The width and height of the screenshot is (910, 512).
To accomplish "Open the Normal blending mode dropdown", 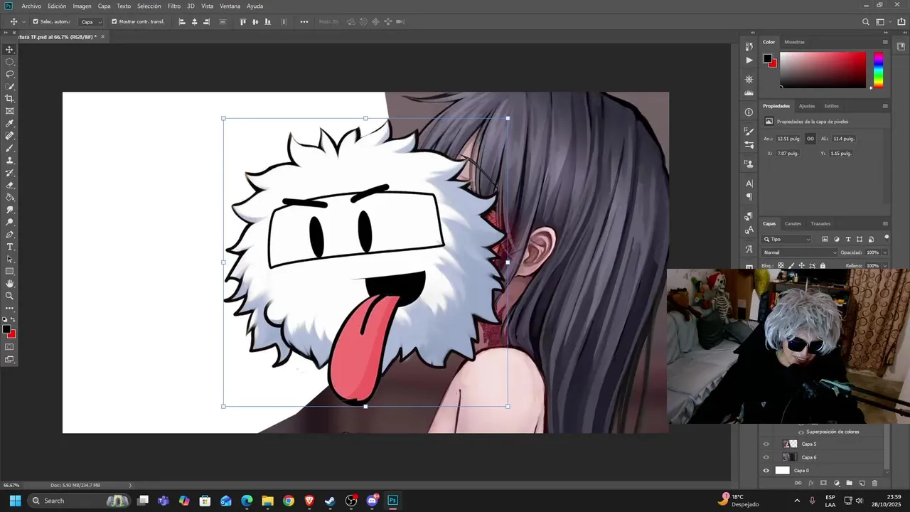I will coord(800,252).
